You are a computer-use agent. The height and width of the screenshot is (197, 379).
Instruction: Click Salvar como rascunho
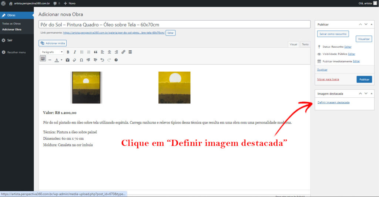coord(333,34)
